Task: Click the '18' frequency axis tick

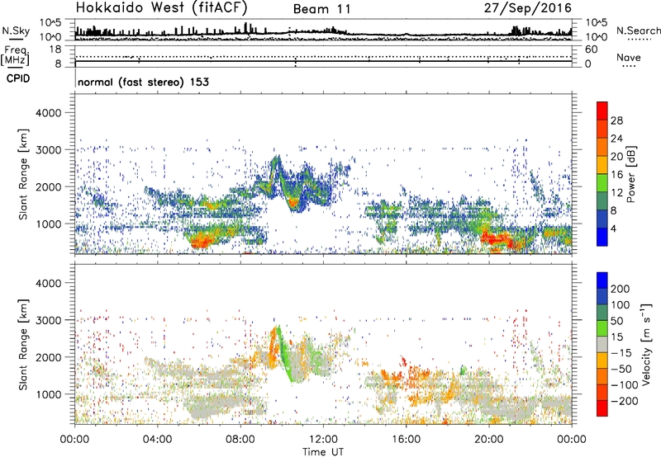Action: click(55, 49)
